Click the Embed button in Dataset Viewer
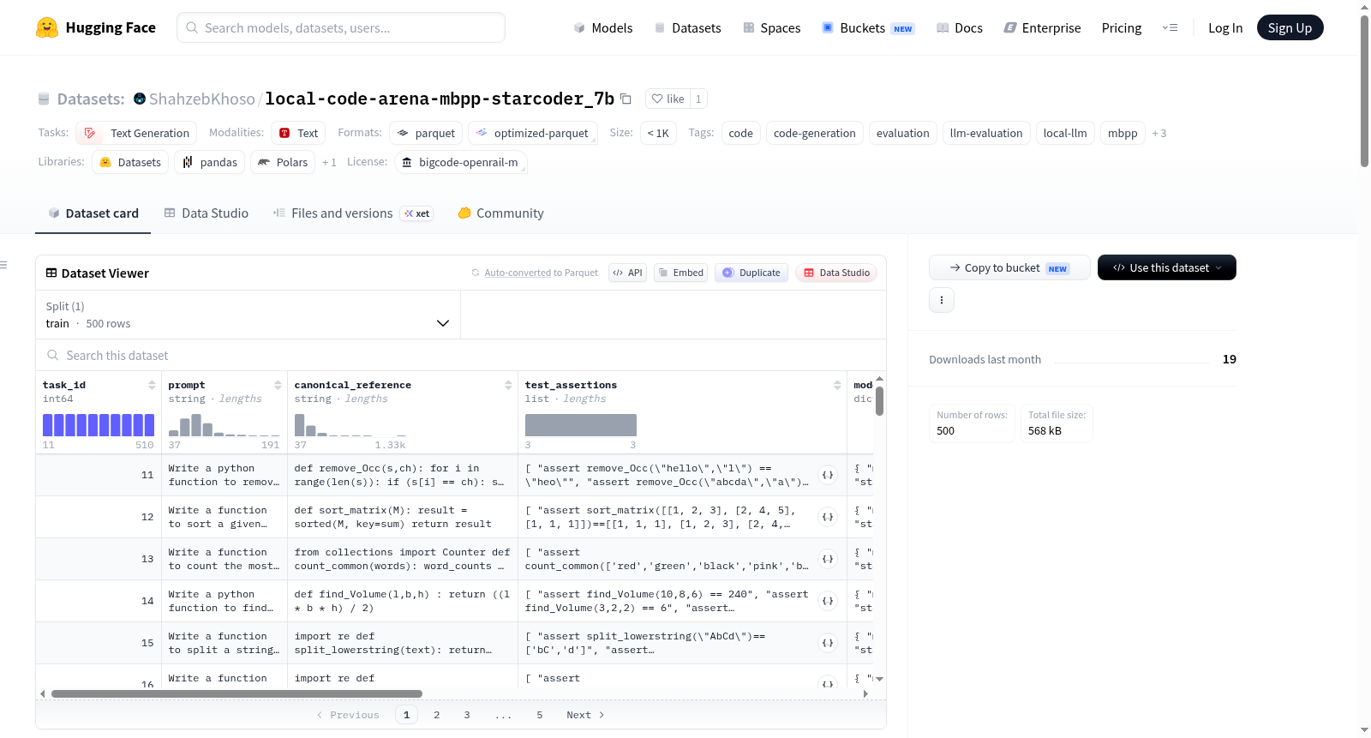 coord(680,273)
